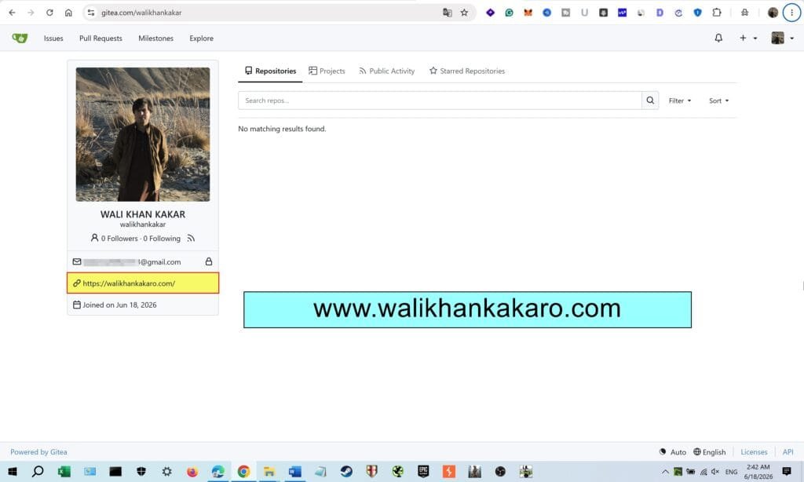Open the grey U extension icon
This screenshot has width=804, height=482.
tap(584, 13)
